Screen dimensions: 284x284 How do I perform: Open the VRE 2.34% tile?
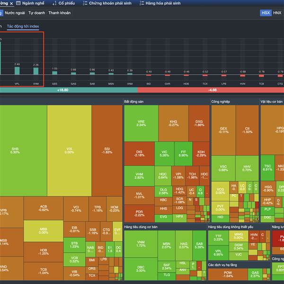[141, 124]
